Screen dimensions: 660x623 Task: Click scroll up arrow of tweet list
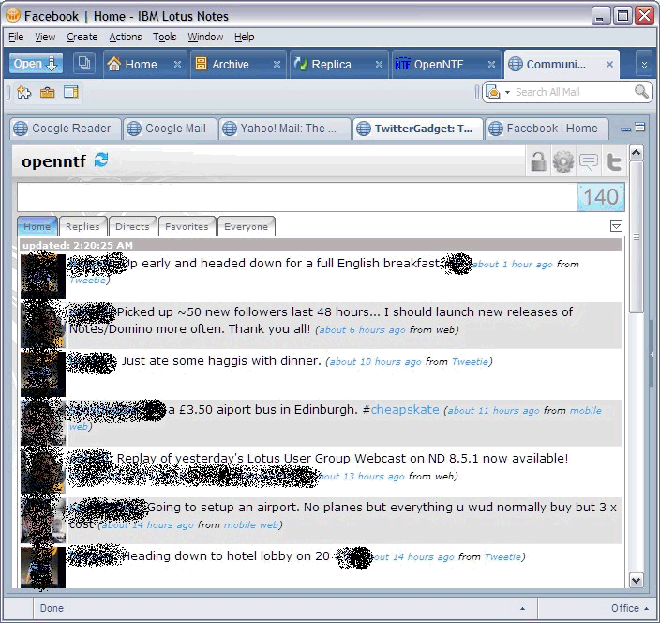pos(636,153)
